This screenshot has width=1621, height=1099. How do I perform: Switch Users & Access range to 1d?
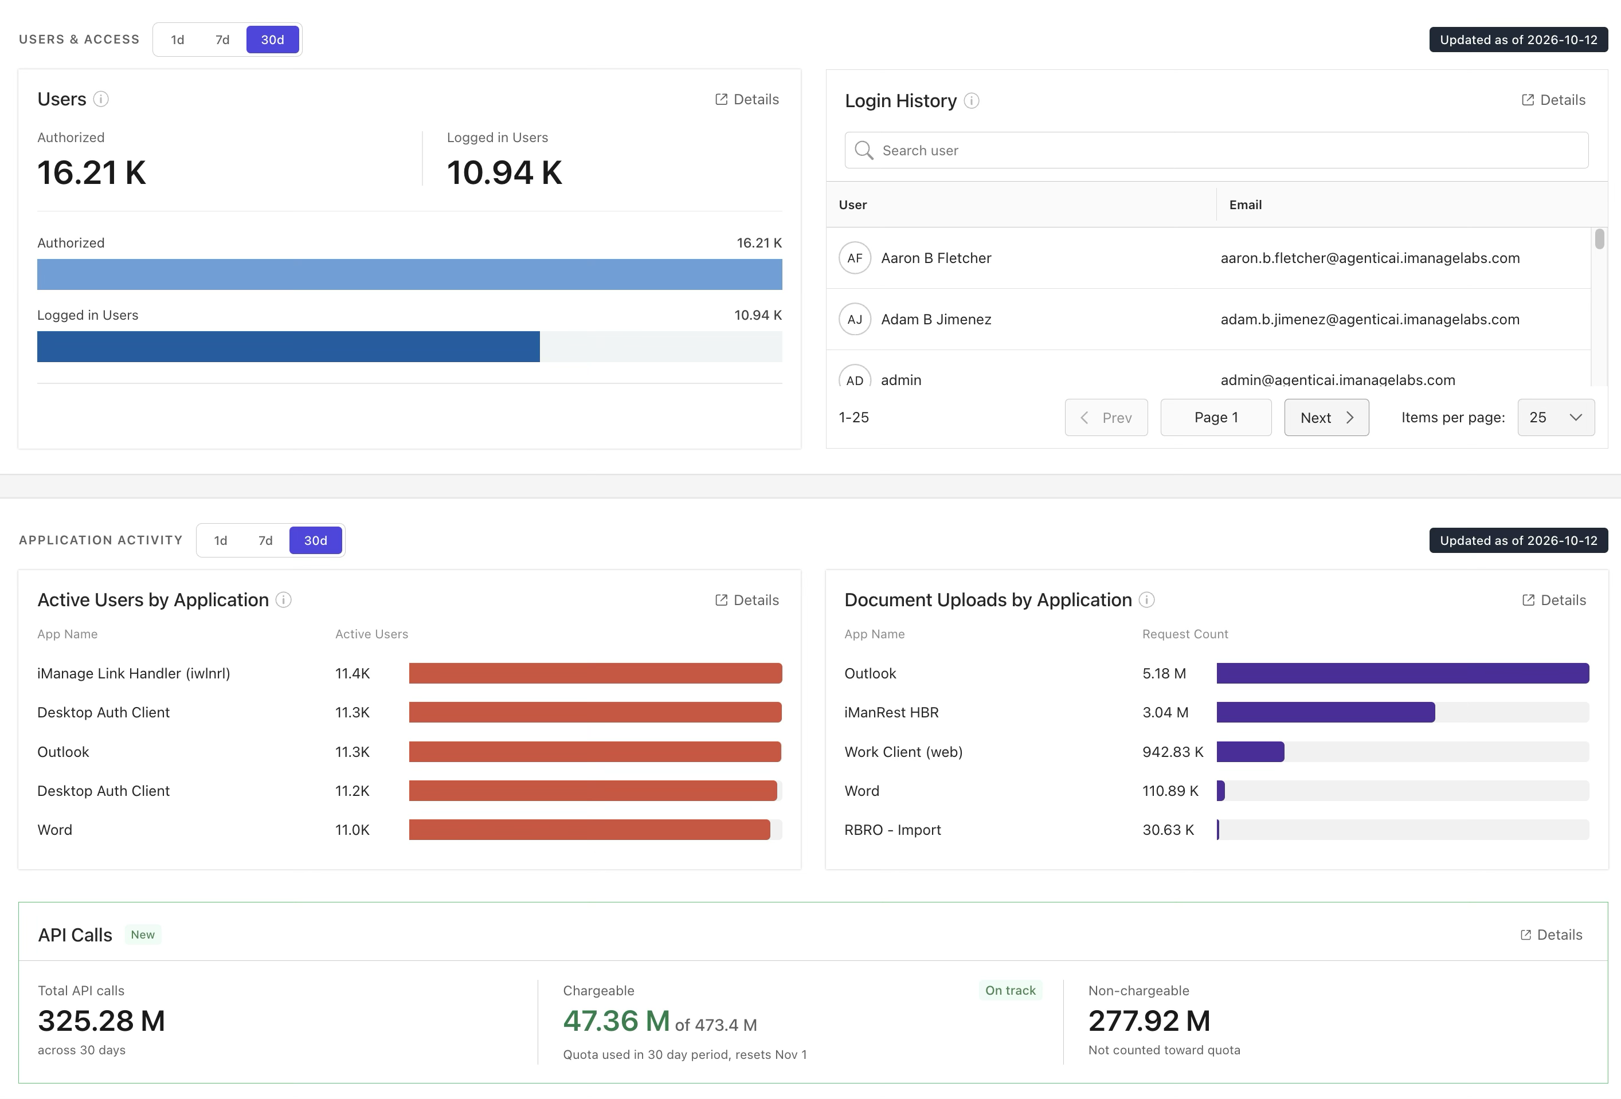pos(178,40)
